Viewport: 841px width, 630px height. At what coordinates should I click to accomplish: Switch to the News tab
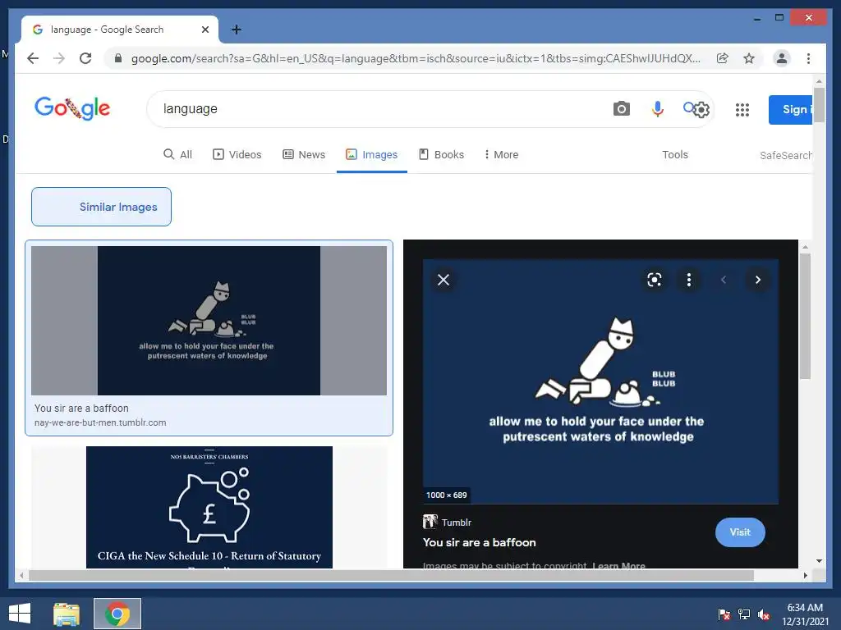304,154
